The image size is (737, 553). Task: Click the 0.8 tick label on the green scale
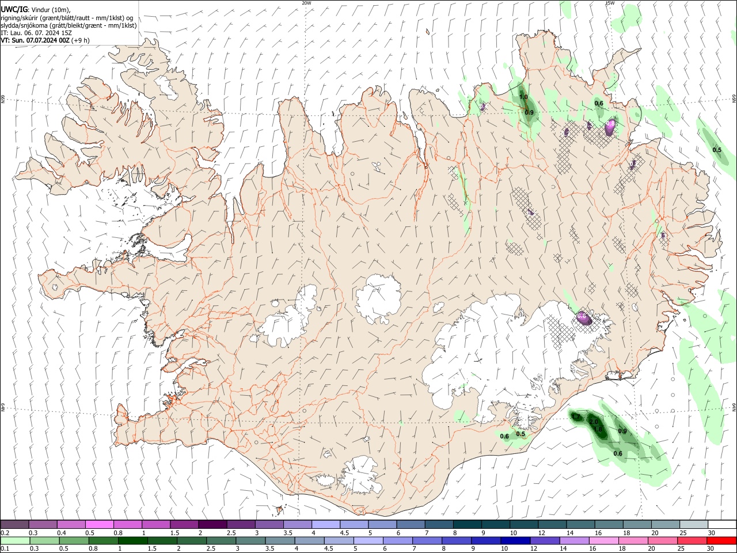pos(92,549)
